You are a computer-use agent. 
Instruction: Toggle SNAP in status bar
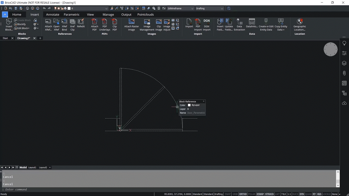(227, 194)
